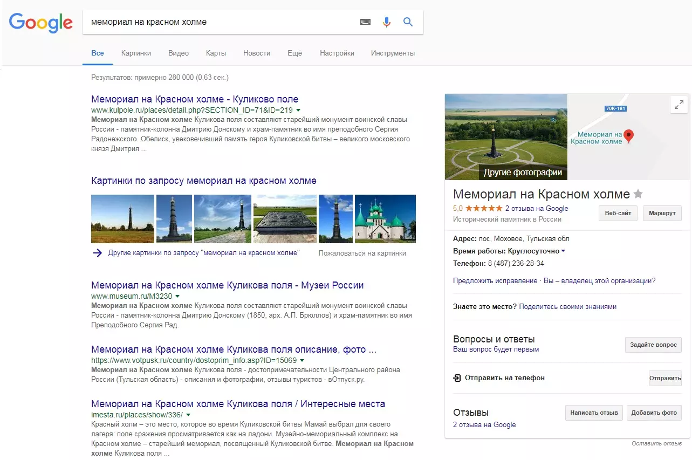Open first image thumbnail with field and column
This screenshot has width=692, height=460.
point(122,219)
